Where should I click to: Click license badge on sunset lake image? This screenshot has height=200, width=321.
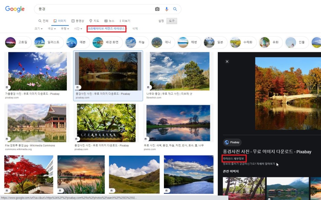(145, 139)
